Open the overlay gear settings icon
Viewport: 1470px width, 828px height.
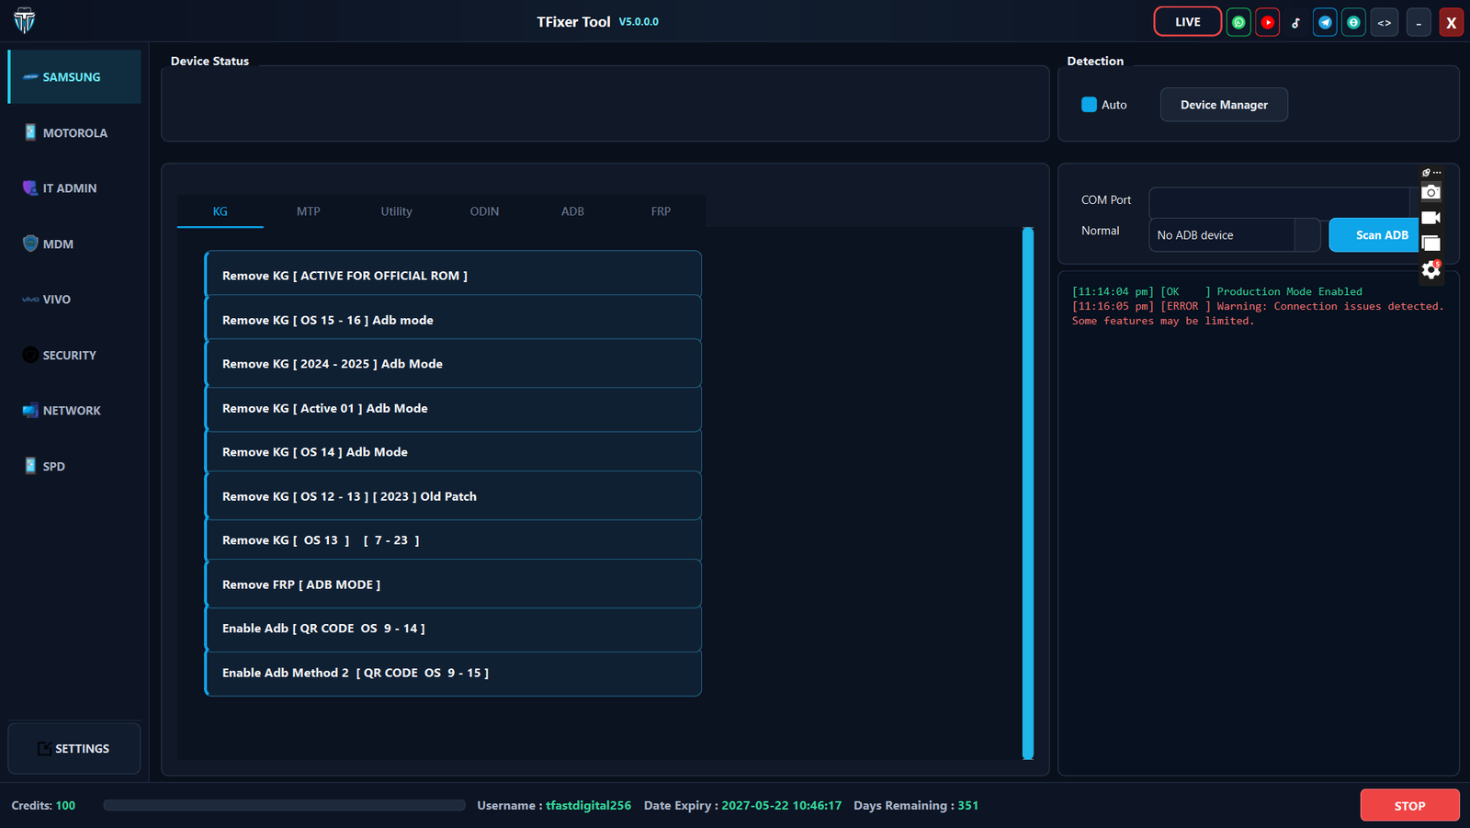coord(1430,270)
